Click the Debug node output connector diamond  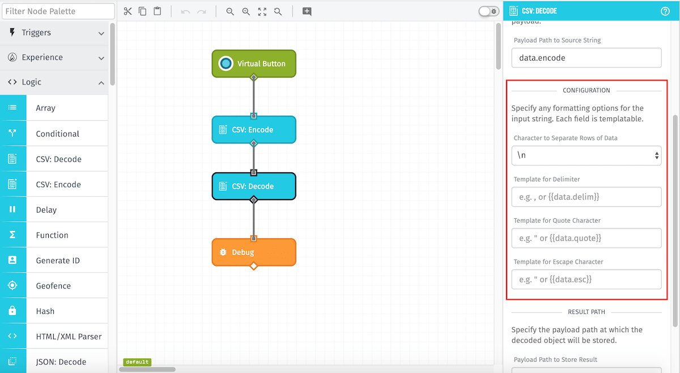click(x=254, y=266)
